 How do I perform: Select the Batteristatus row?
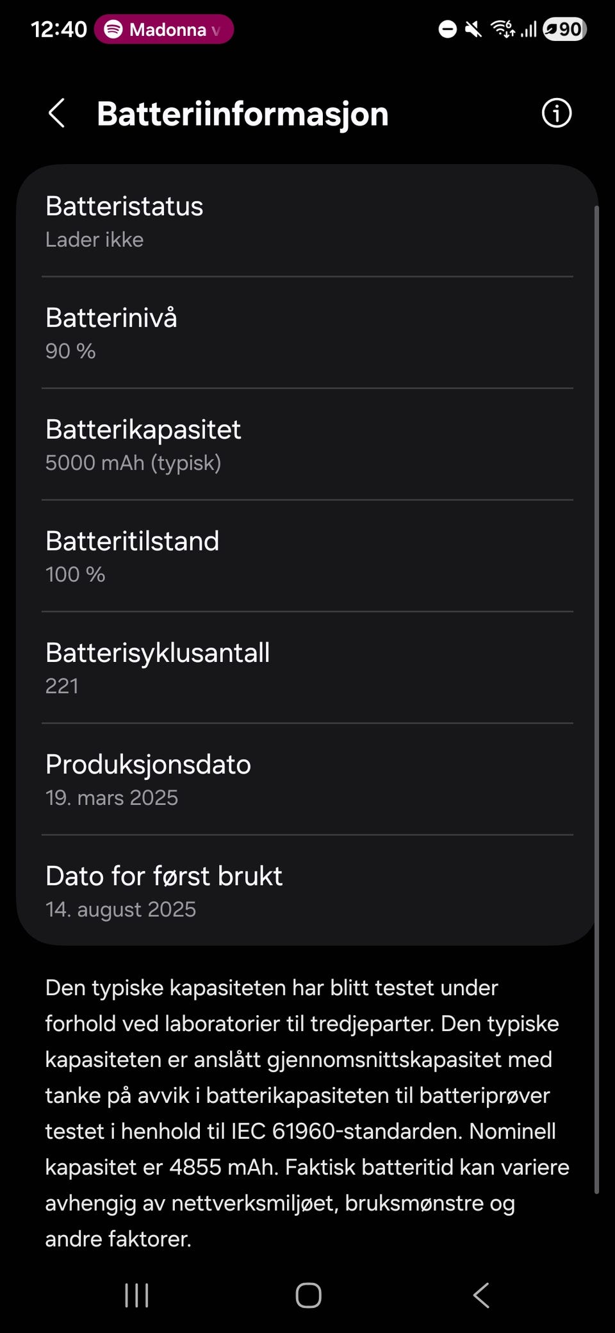tap(307, 222)
